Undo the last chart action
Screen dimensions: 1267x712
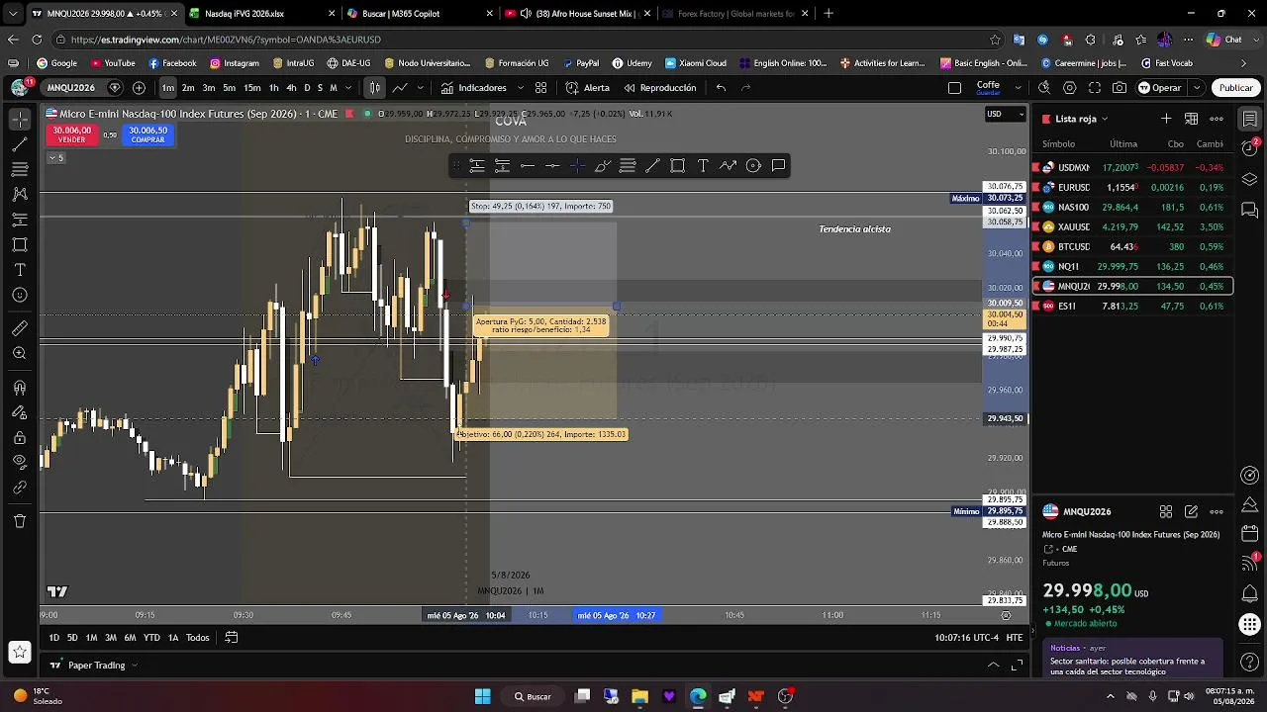coord(721,88)
